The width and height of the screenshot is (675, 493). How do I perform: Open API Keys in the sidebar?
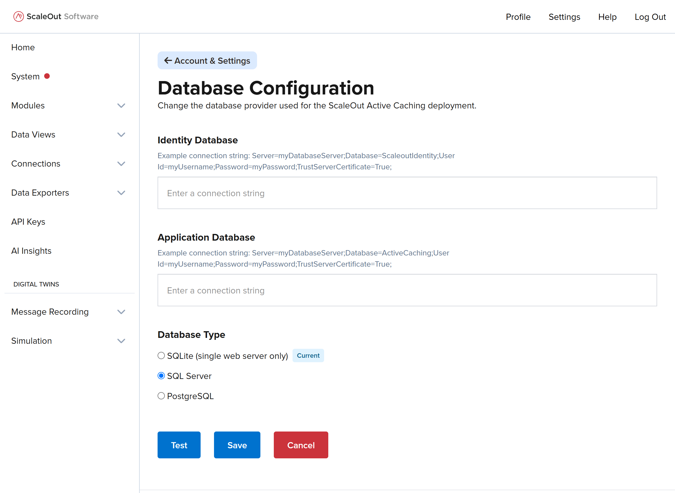(x=28, y=222)
